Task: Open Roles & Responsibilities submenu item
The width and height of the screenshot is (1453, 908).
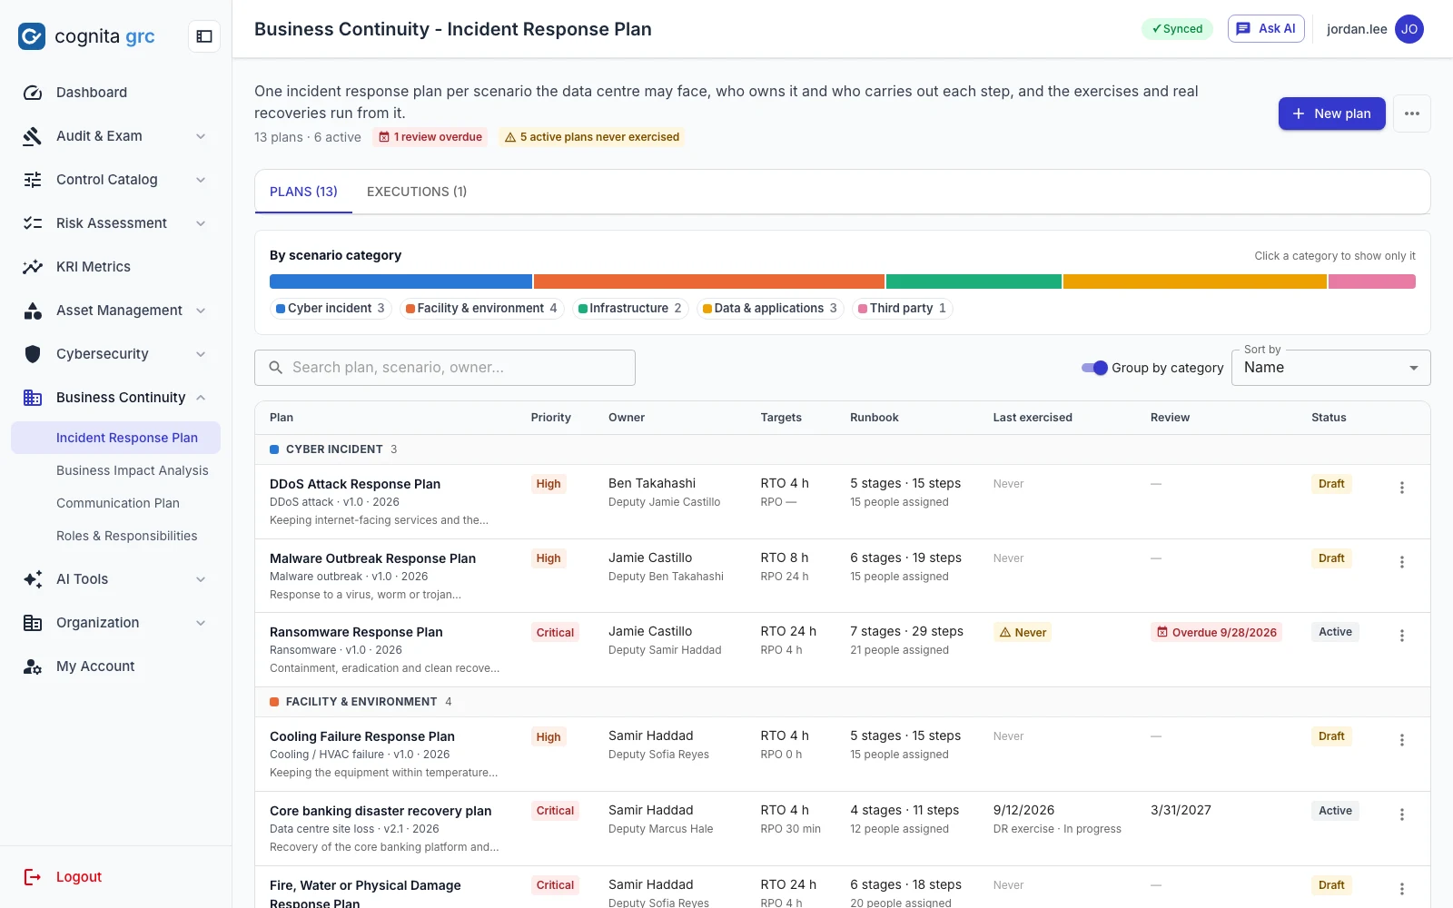Action: click(x=115, y=536)
